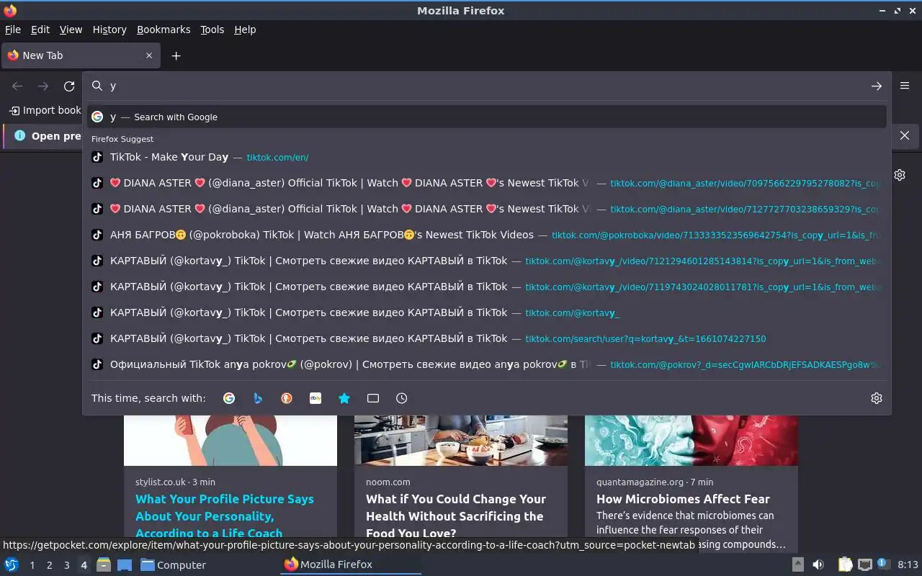Image resolution: width=922 pixels, height=576 pixels.
Task: Dismiss the Open previous notification bar
Action: click(x=905, y=135)
